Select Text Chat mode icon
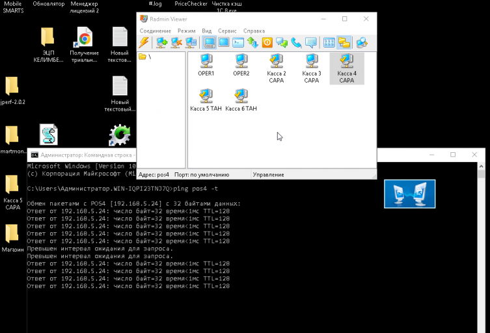This screenshot has width=490, height=333. point(282,42)
